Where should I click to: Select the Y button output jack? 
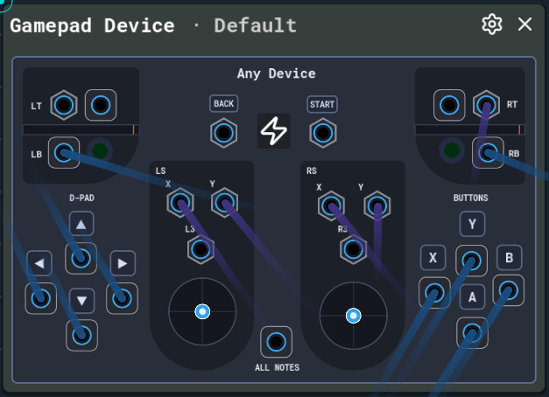[x=471, y=261]
